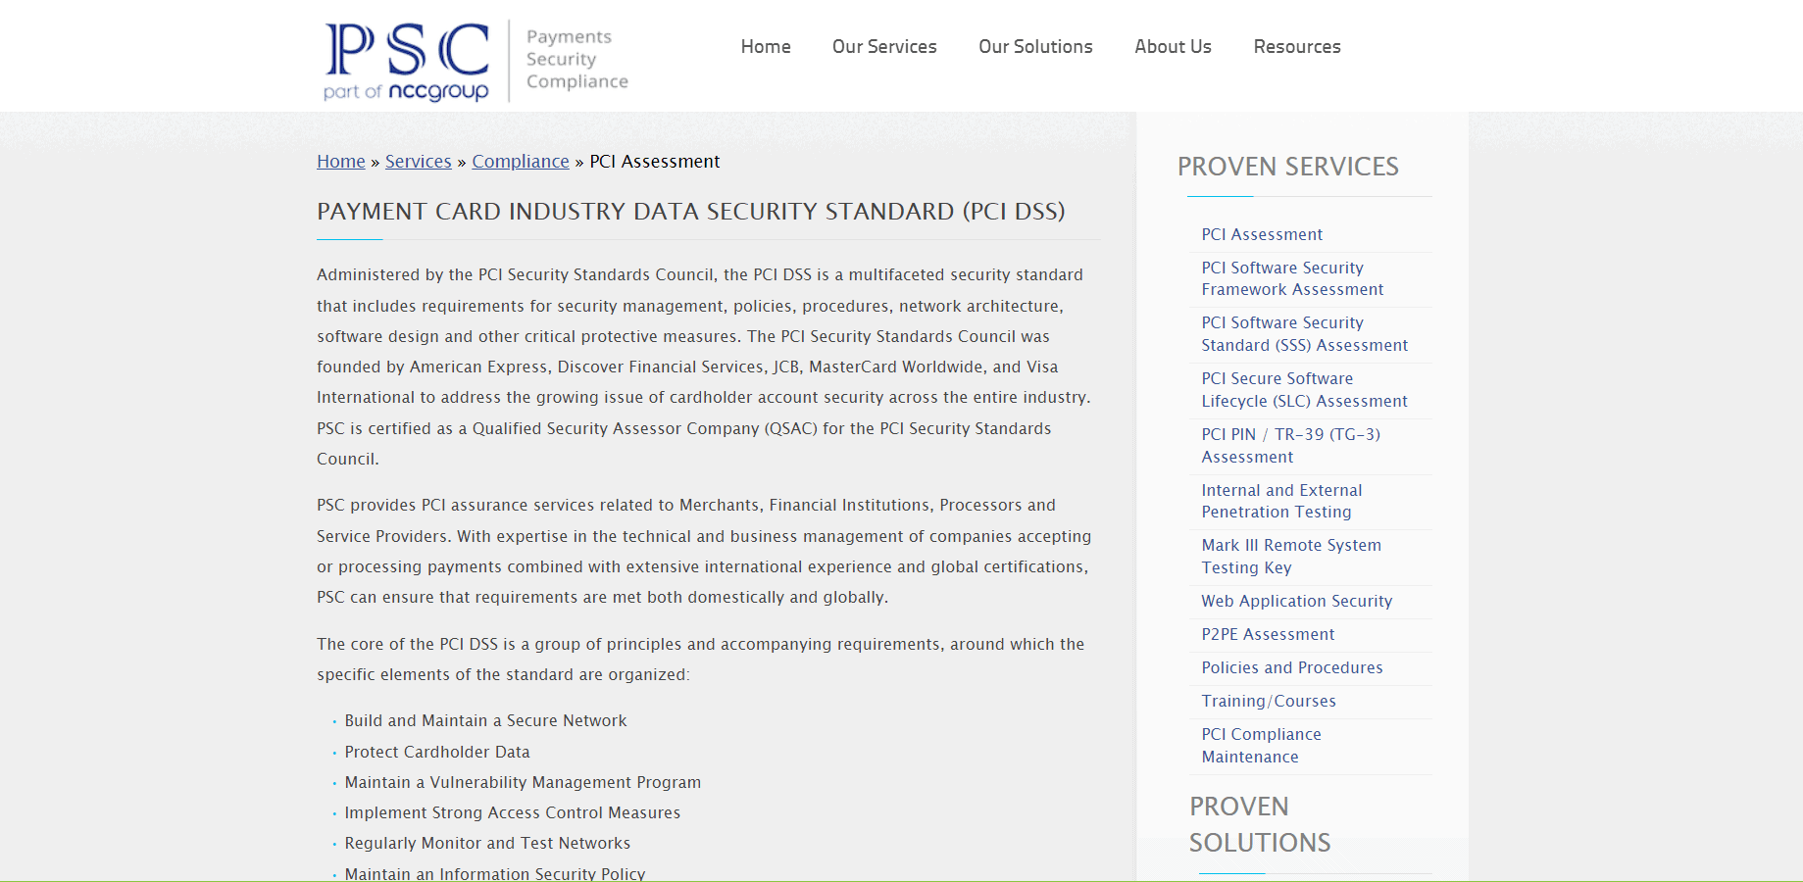
Task: Open Internal and External Penetration Testing
Action: coord(1280,501)
